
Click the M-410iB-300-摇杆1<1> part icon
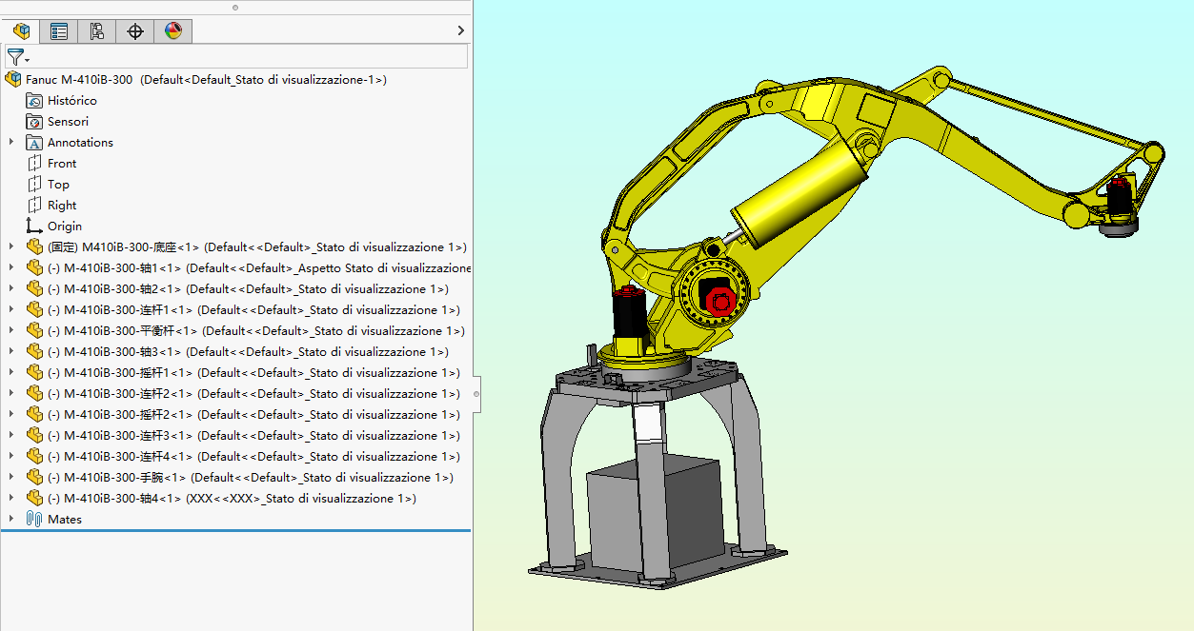point(34,373)
